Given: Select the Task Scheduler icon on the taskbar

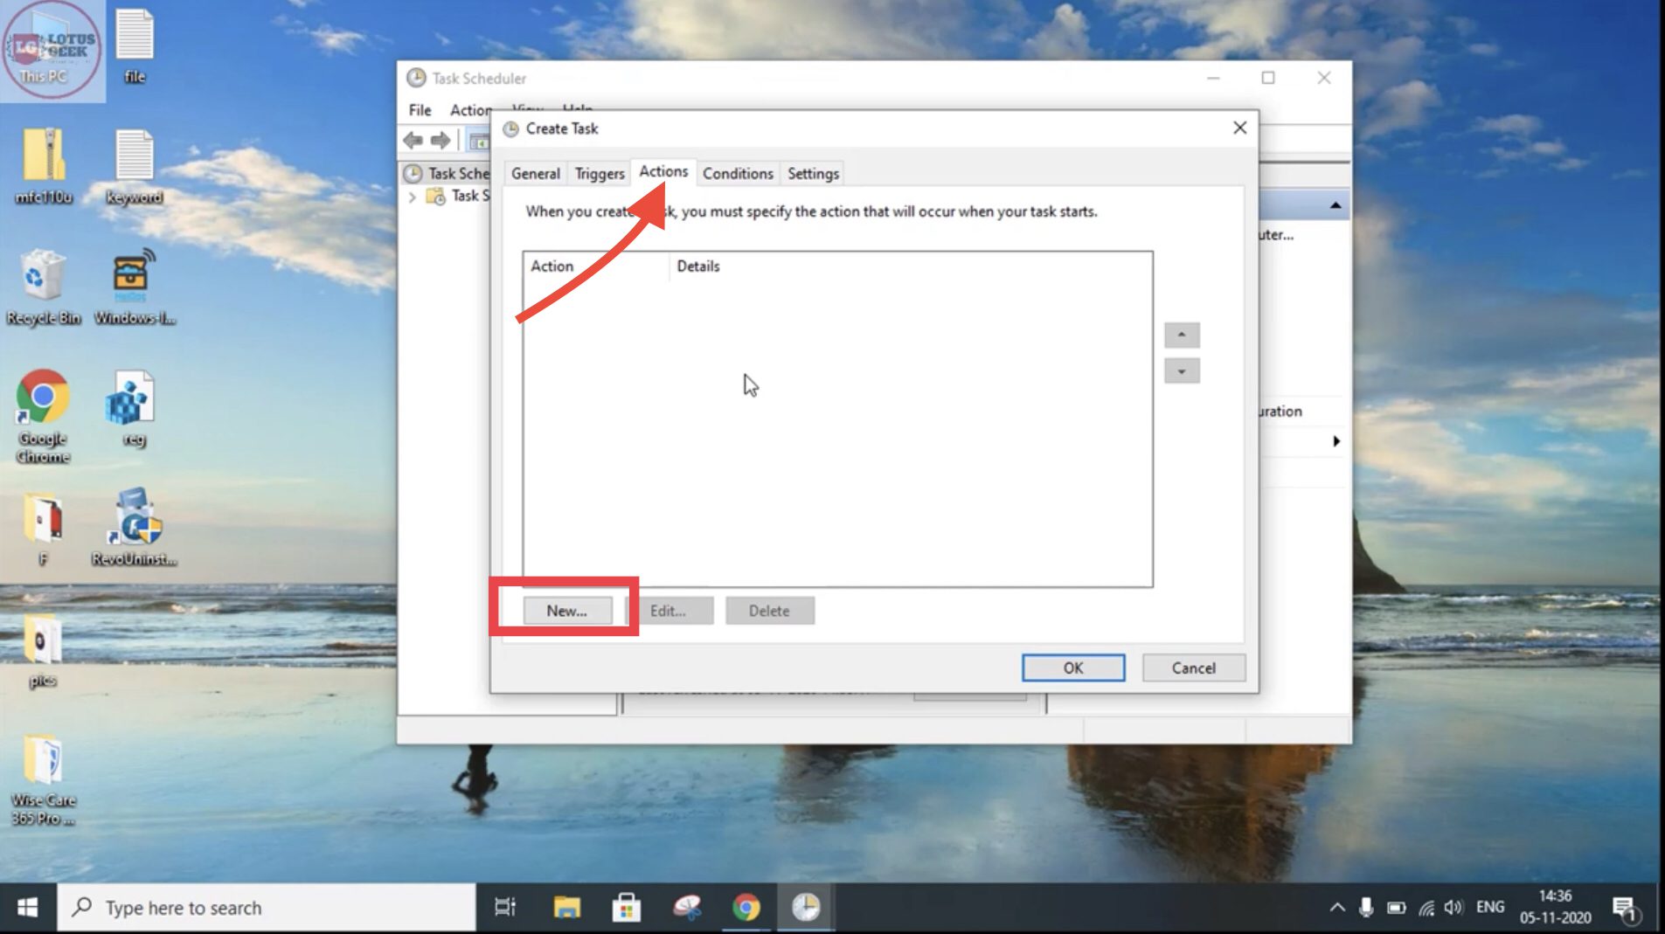Looking at the screenshot, I should click(804, 908).
